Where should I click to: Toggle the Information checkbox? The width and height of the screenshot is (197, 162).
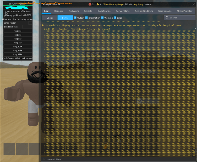click(86, 18)
